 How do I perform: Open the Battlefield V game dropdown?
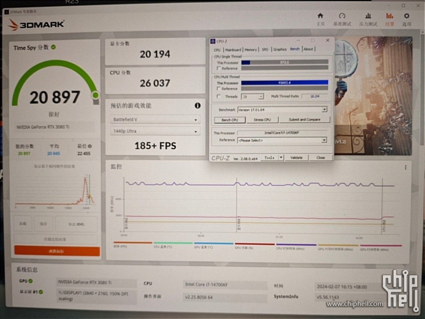click(155, 119)
